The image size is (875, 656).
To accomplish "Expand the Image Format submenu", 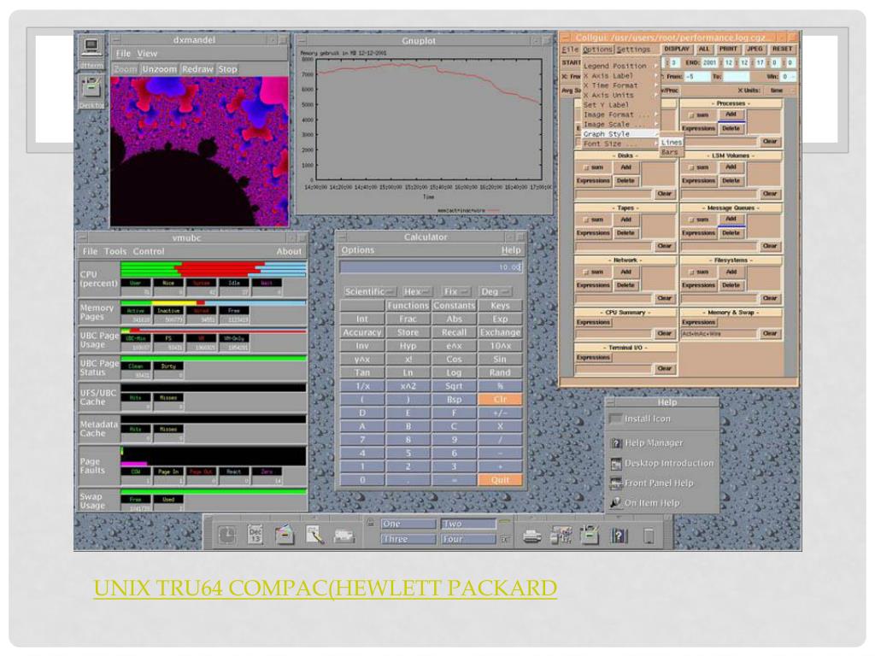I will point(620,114).
